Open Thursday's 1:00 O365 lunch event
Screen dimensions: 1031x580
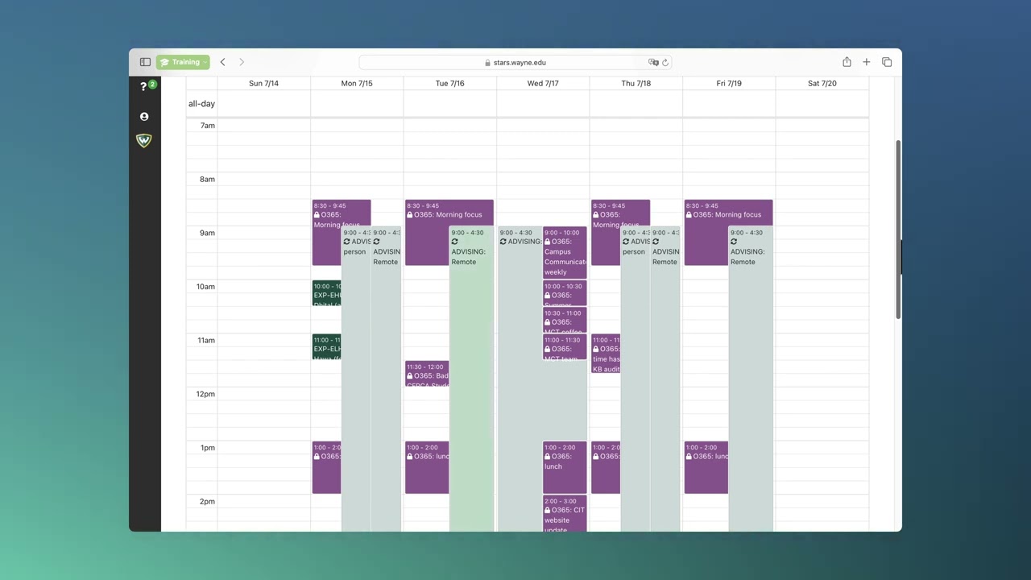606,467
